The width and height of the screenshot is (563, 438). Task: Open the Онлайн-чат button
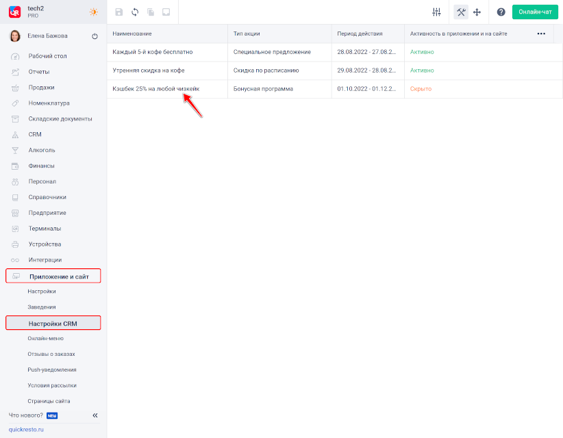[x=535, y=12]
